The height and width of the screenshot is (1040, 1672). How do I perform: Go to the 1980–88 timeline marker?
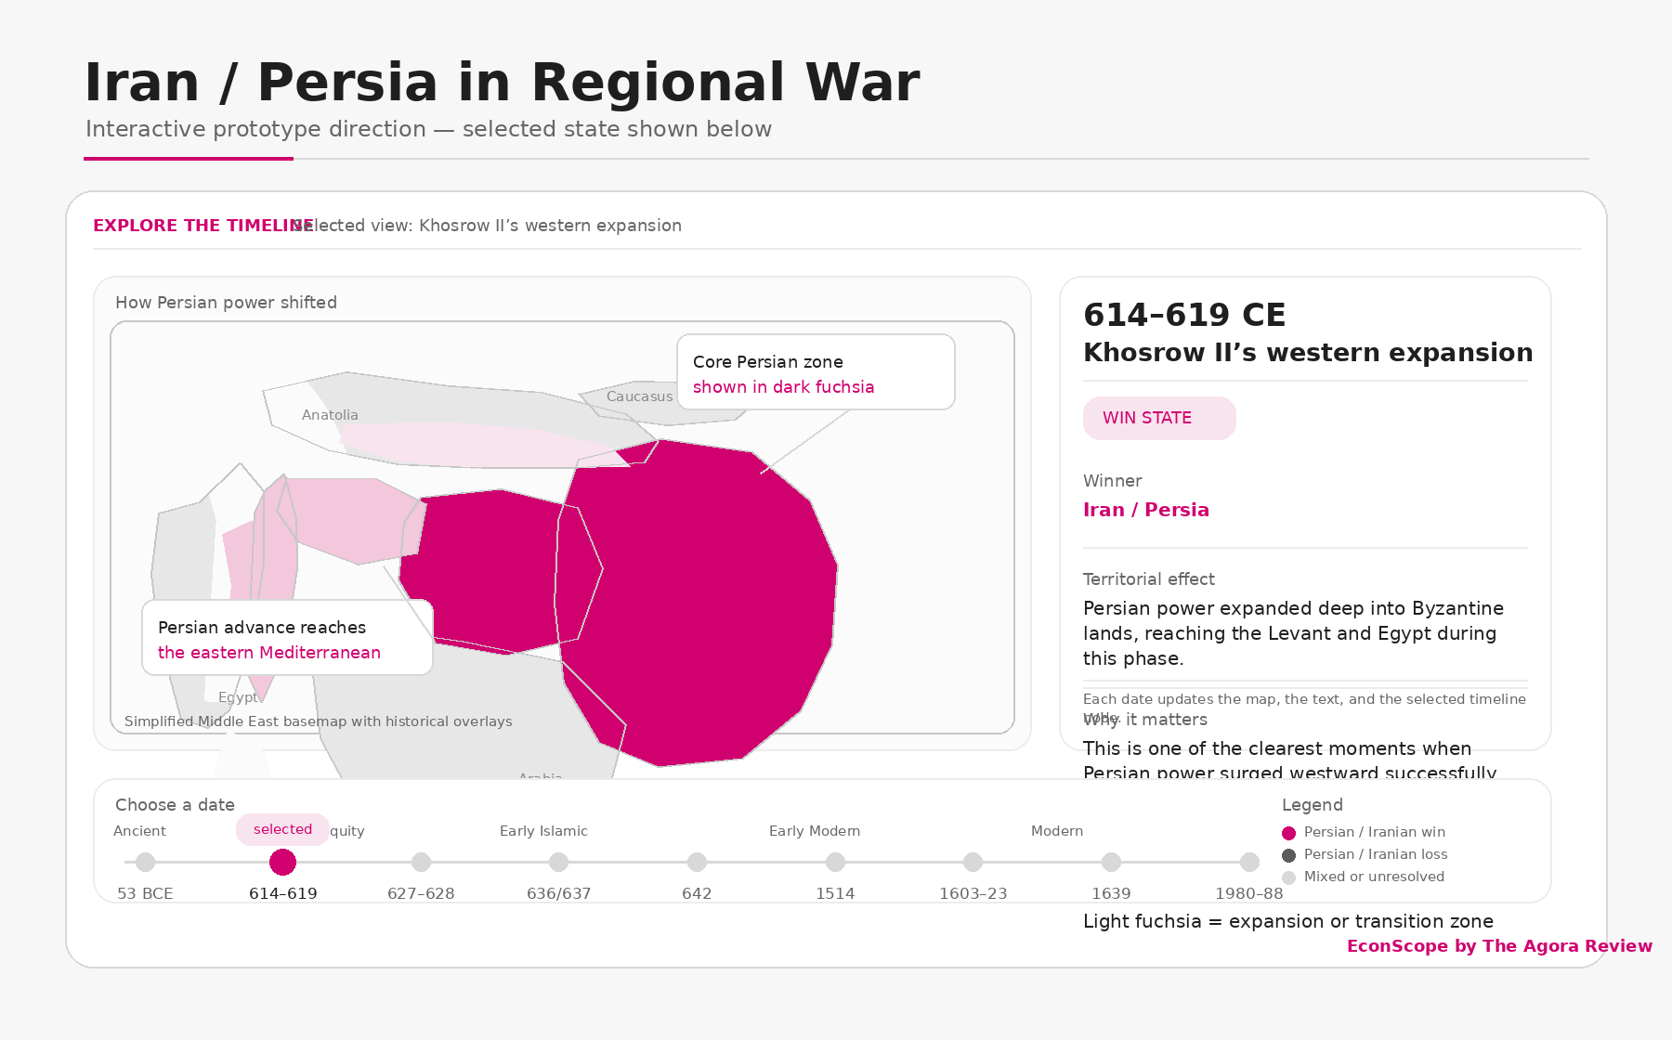(x=1249, y=862)
